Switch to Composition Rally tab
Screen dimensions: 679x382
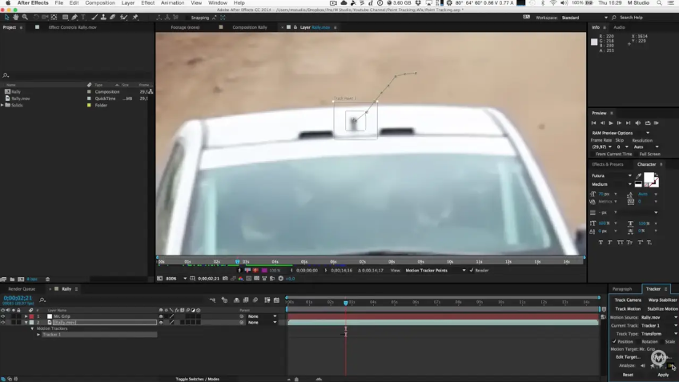[x=250, y=27]
